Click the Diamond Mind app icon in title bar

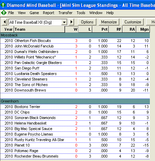(x=3, y=5)
